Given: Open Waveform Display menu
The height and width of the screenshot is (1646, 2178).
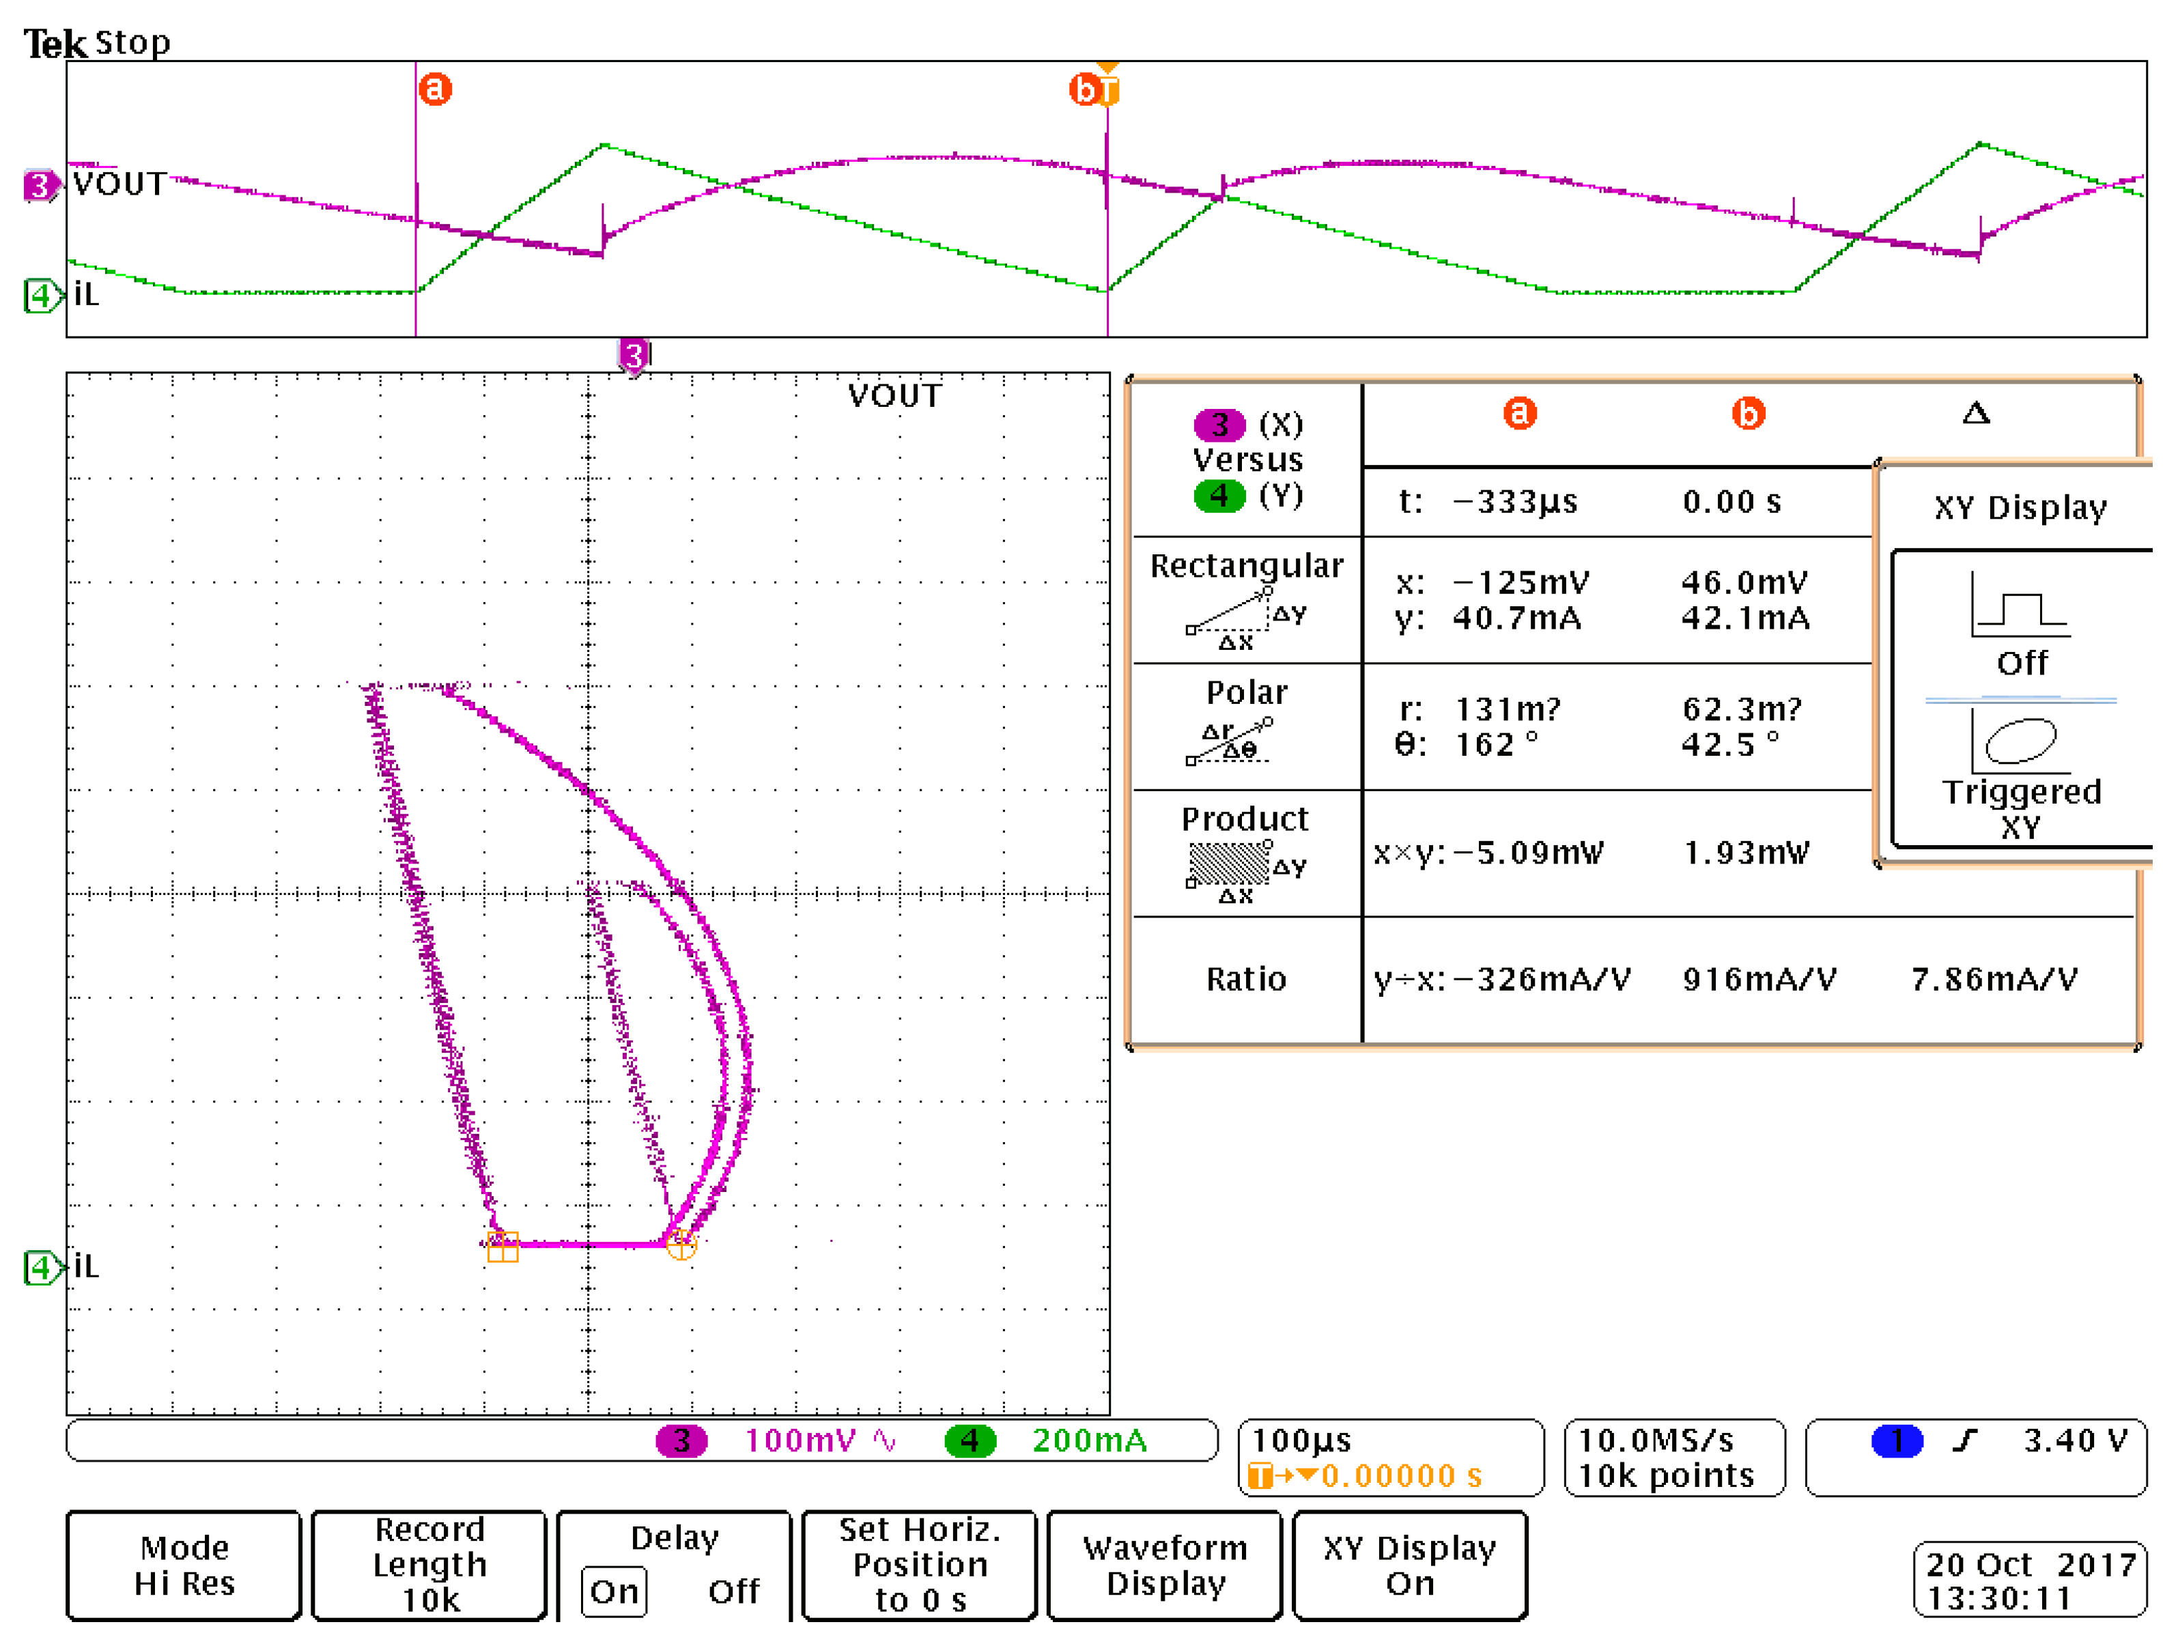Looking at the screenshot, I should coord(1165,1565).
